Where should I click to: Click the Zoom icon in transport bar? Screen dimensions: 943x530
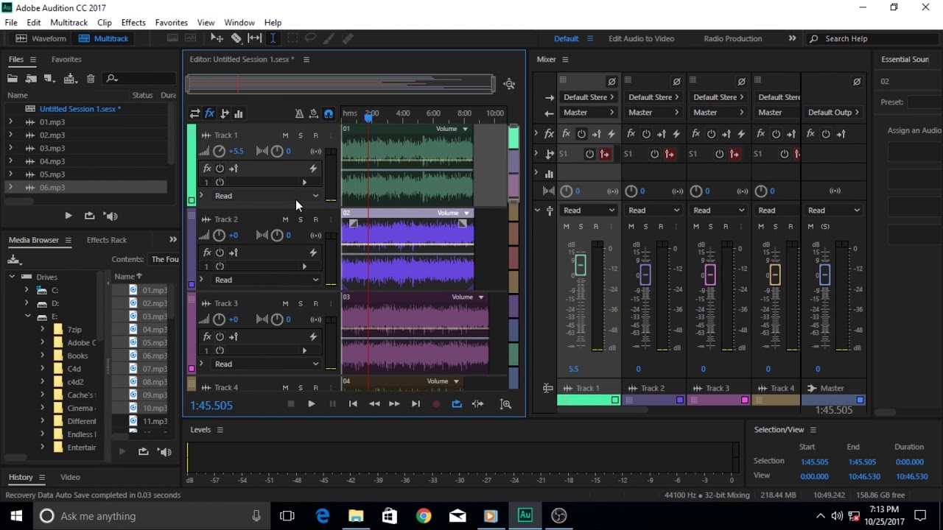click(x=505, y=403)
